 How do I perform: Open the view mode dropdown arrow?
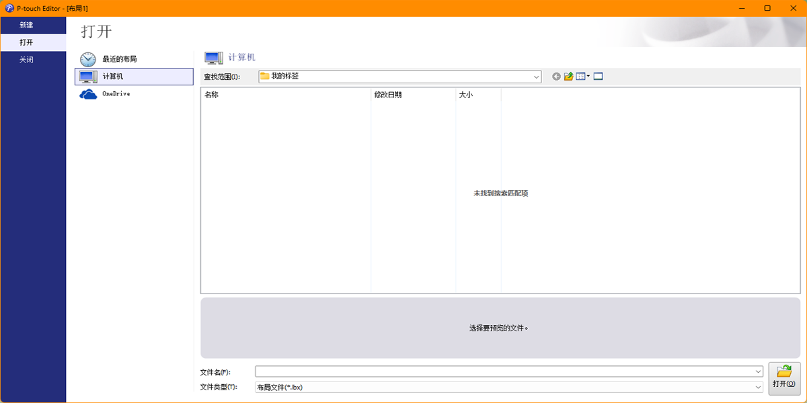coord(588,77)
